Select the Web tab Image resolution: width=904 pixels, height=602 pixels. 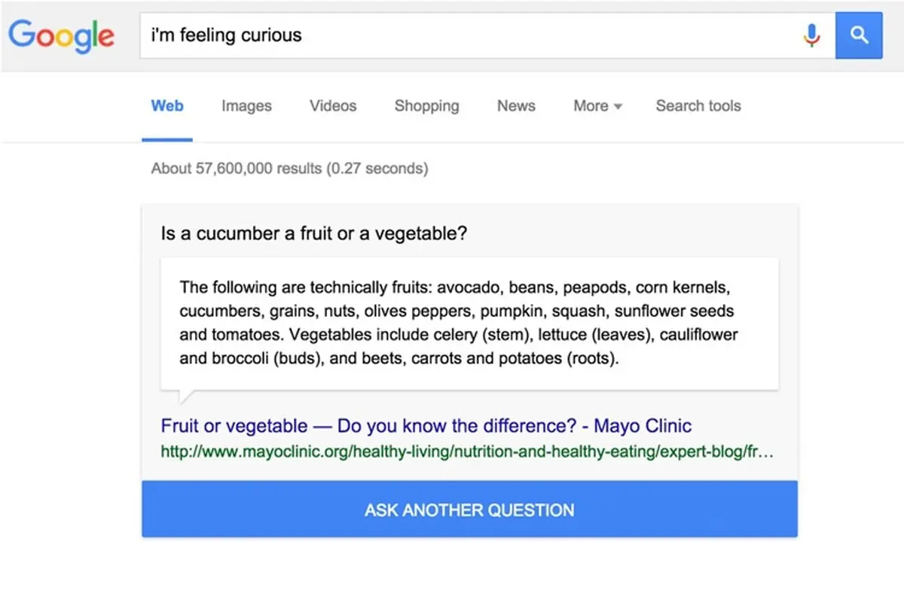167,106
